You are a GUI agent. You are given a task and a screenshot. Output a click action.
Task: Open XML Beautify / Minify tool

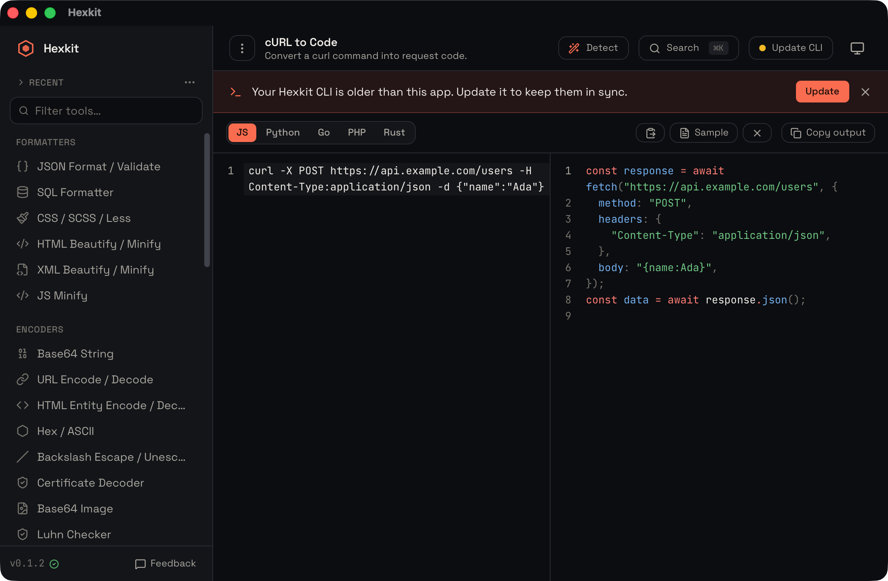pos(106,270)
